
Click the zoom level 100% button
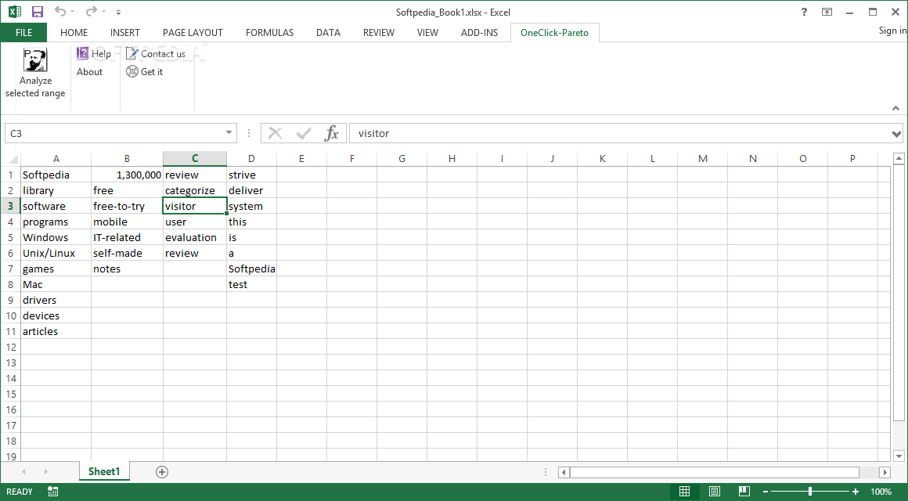pyautogui.click(x=881, y=492)
